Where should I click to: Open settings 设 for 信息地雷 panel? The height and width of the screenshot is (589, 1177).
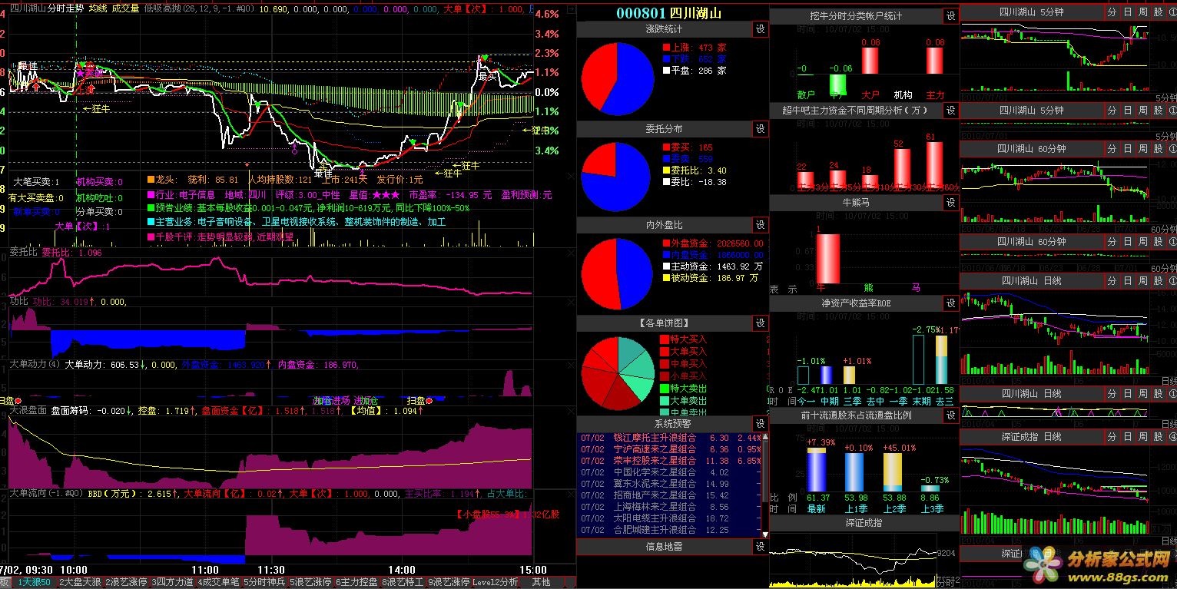pos(761,547)
